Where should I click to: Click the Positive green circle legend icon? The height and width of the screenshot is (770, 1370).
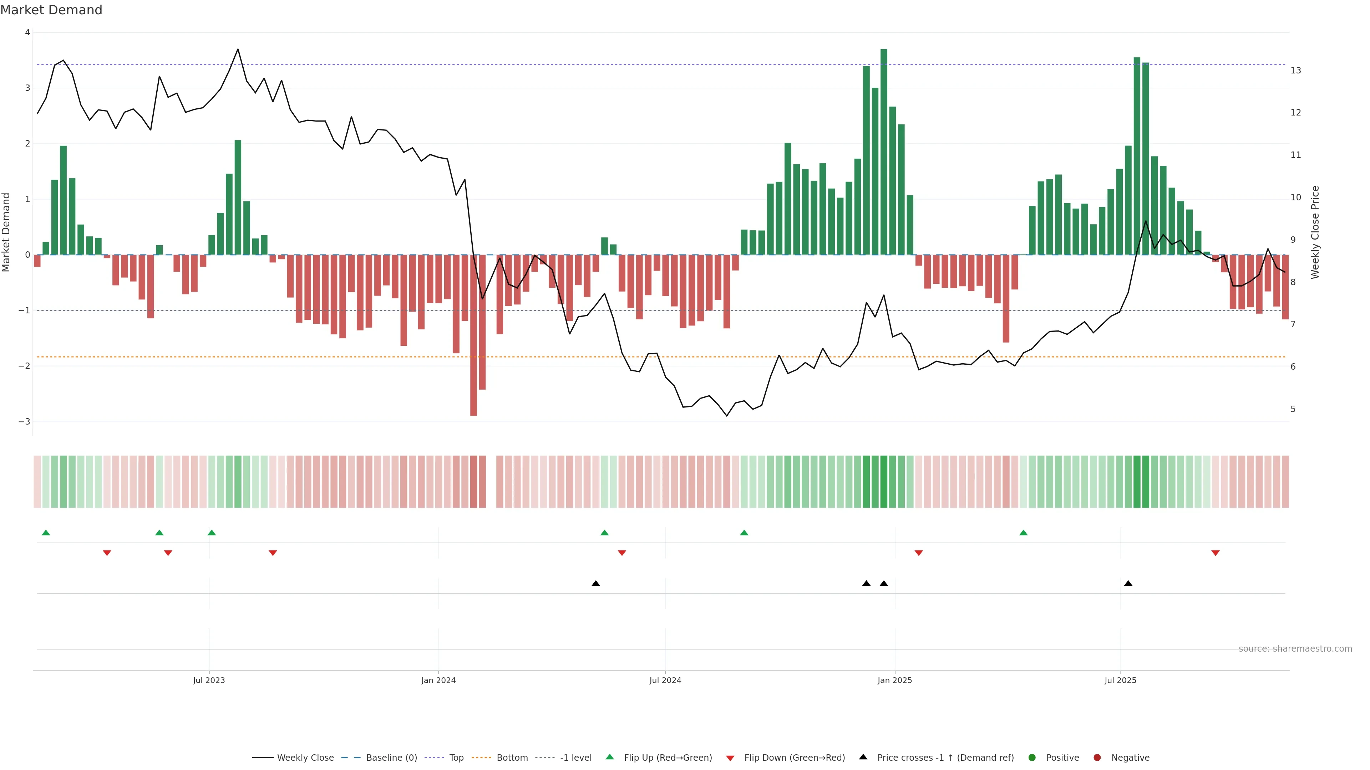(1032, 758)
